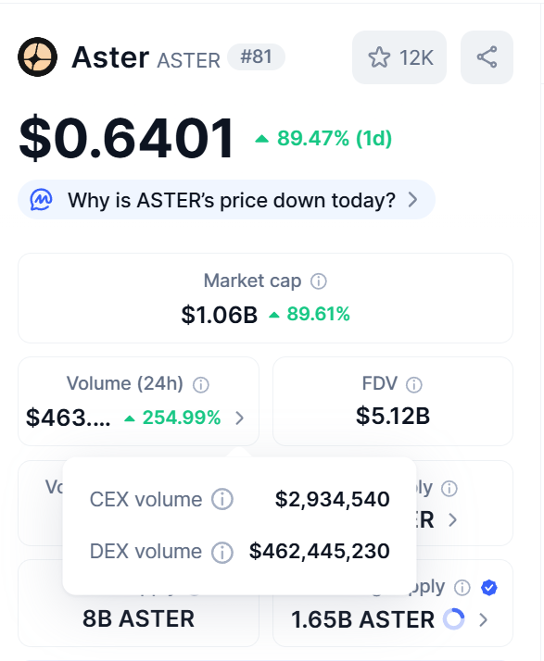Click Volume (24h) info icon
This screenshot has height=661, width=544.
pyautogui.click(x=201, y=384)
